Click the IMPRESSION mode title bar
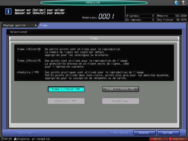This screenshot has width=188, height=141. point(94,3)
